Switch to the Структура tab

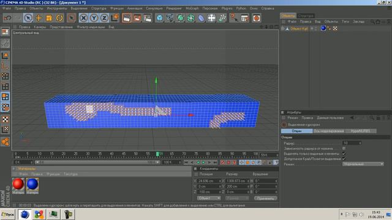tap(306, 16)
